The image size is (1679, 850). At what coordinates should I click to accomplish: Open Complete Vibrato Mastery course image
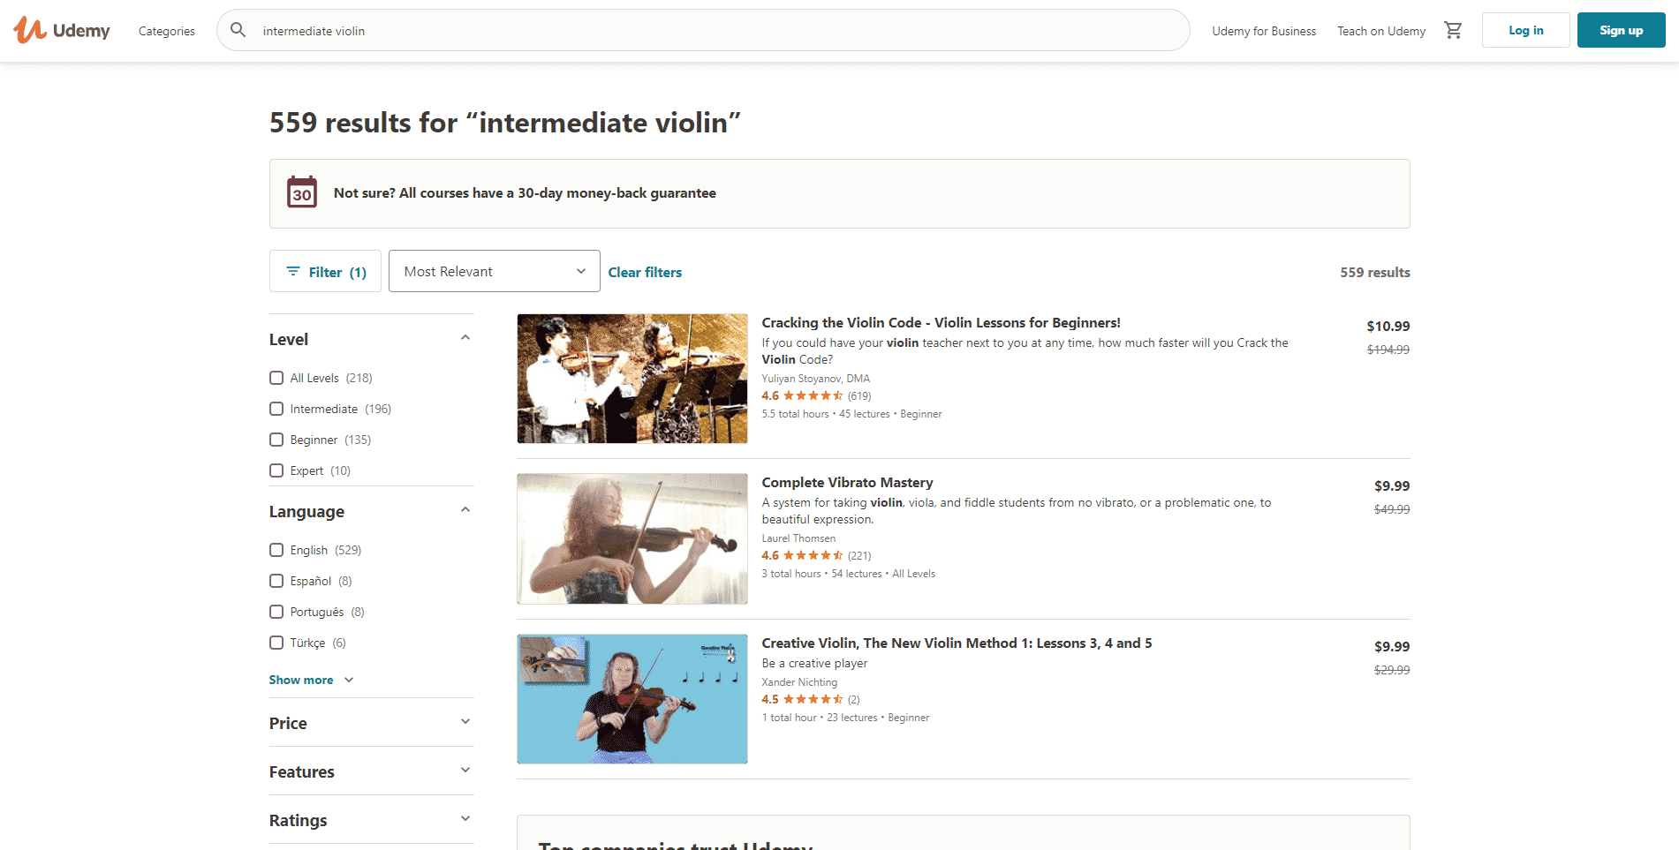[632, 538]
